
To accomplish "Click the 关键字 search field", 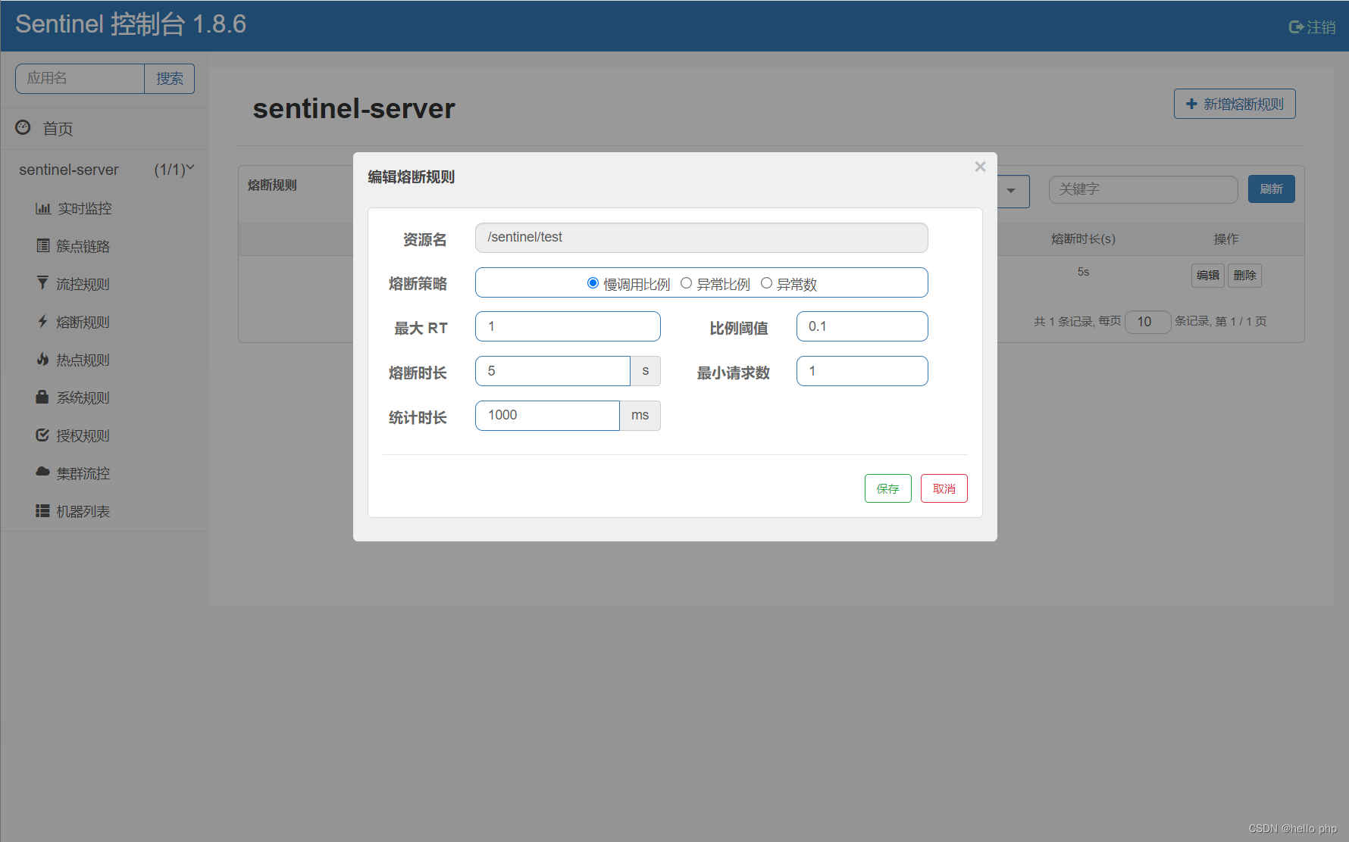I will point(1143,189).
